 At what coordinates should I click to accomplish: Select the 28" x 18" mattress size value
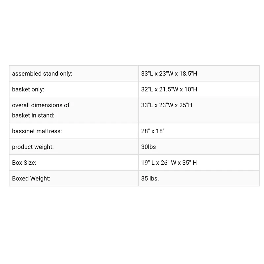(153, 131)
